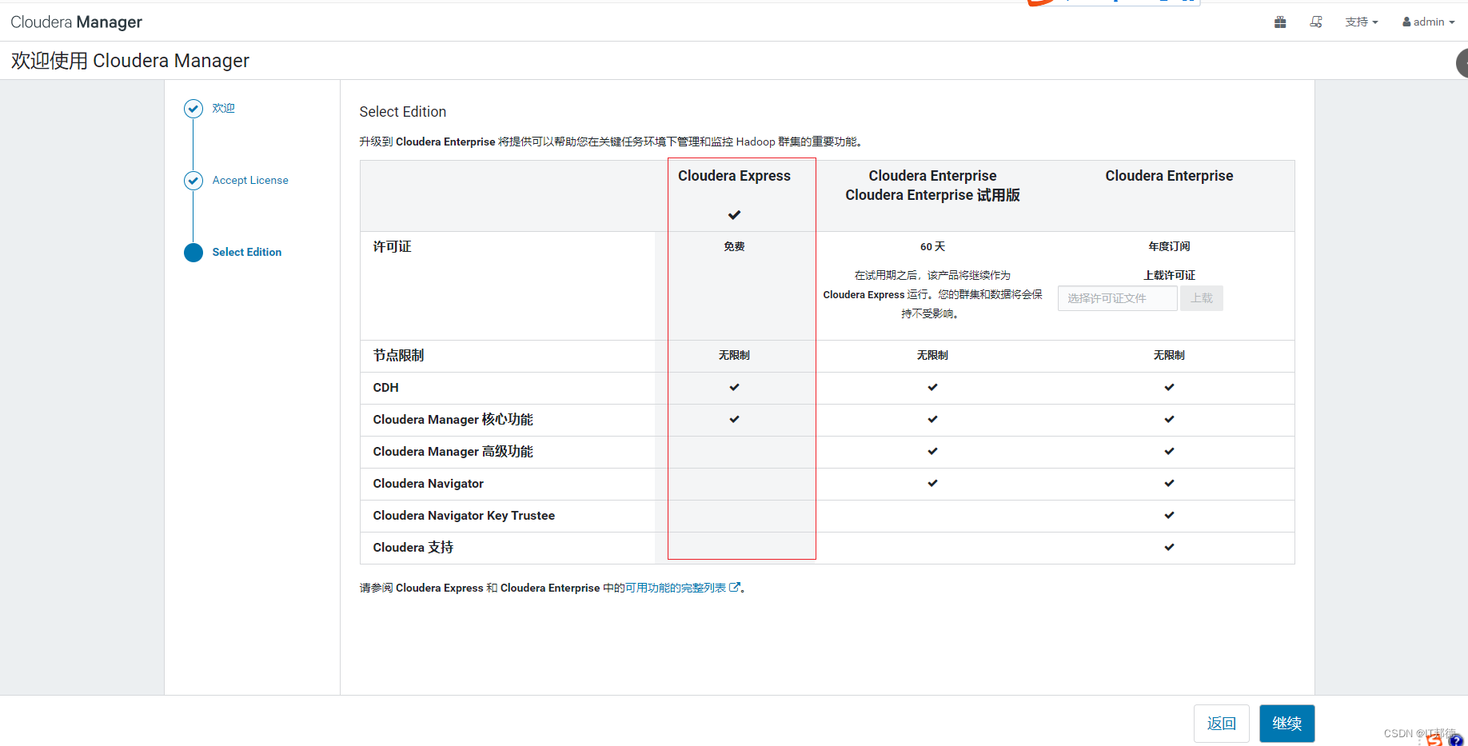Click the 欢迎使用 Cloudera Manager page title

pos(130,61)
